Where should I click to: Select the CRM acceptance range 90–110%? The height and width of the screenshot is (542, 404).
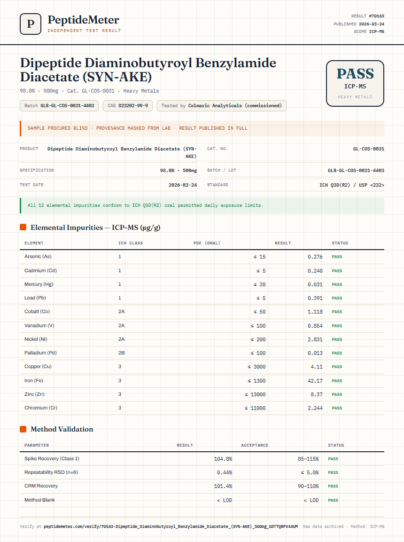click(x=308, y=487)
